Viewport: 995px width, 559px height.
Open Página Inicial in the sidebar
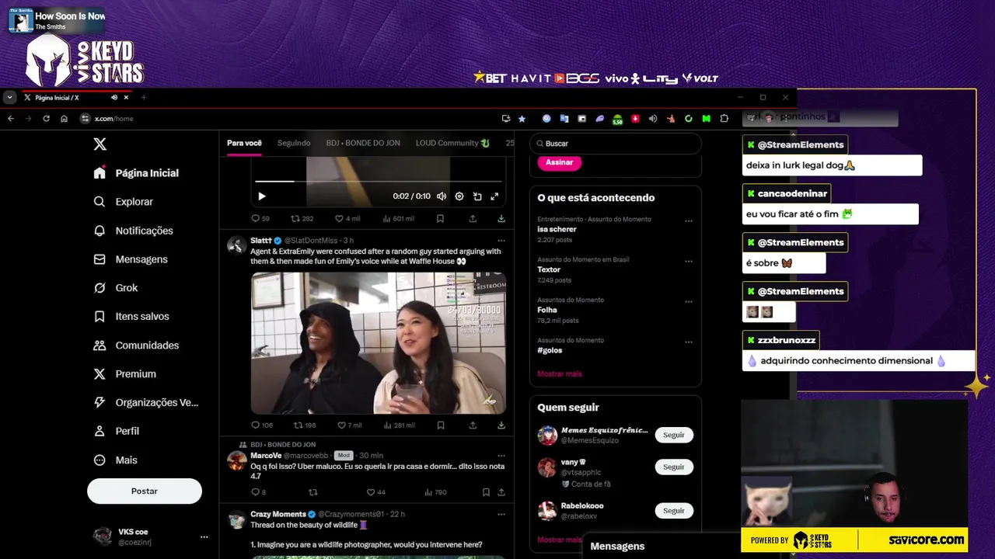136,173
